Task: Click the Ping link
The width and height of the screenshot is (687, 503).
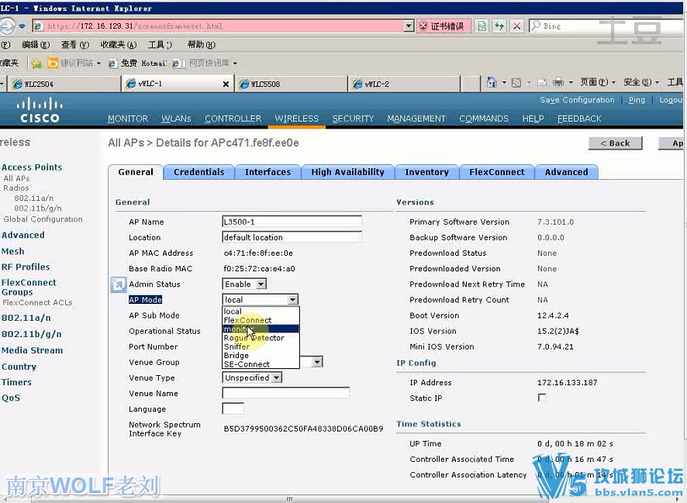Action: click(637, 100)
